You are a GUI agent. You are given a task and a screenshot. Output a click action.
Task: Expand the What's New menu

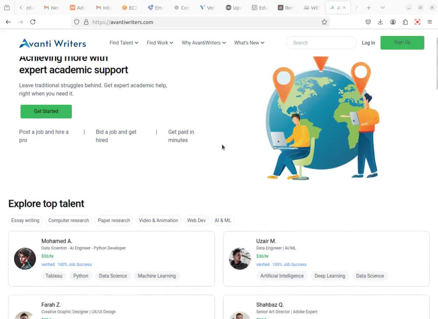tap(249, 43)
